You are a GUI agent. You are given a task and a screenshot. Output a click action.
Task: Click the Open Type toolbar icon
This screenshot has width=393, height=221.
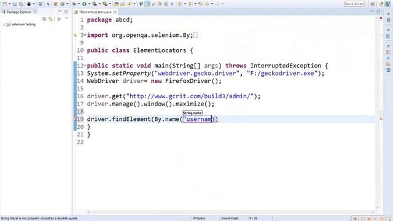tap(116, 4)
